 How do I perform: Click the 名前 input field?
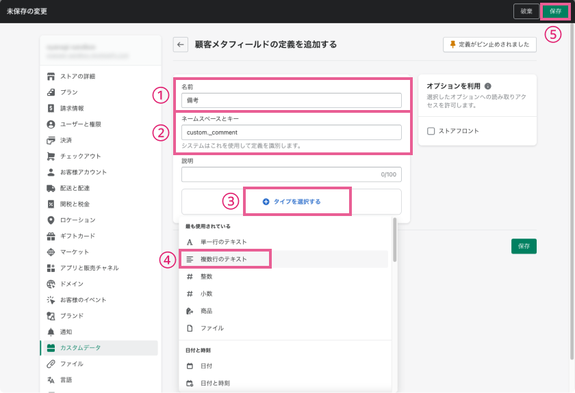click(291, 100)
